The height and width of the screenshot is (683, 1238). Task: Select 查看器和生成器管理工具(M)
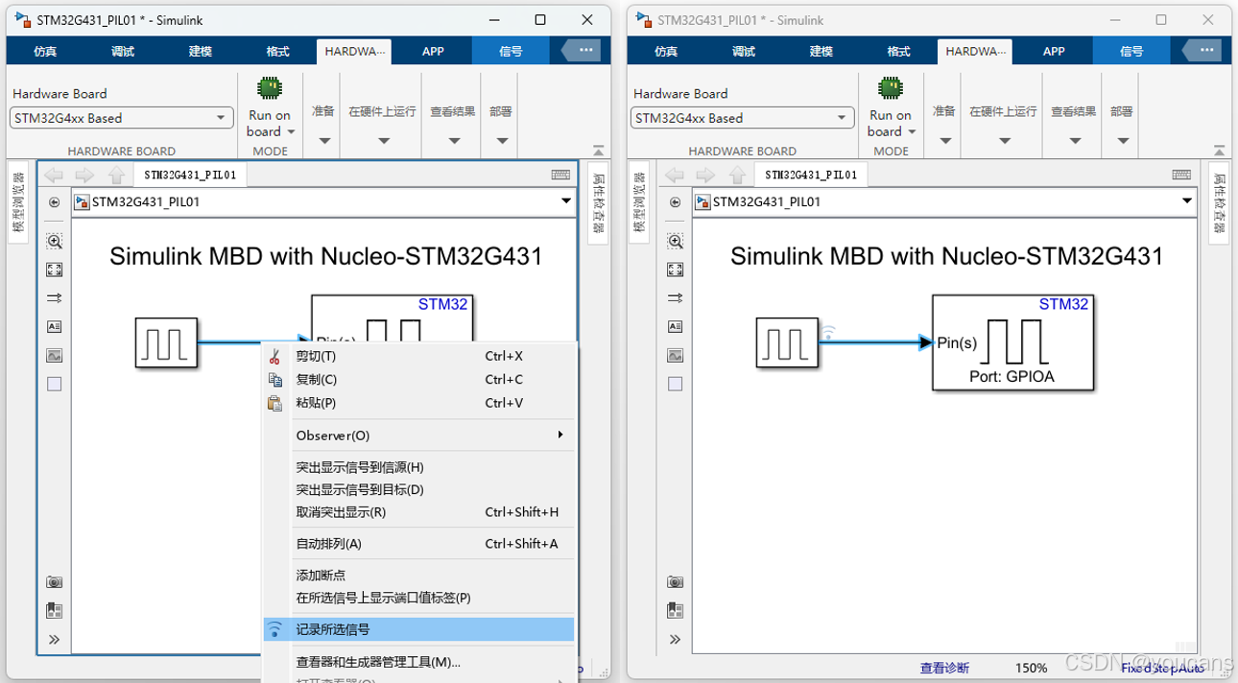[x=419, y=662]
